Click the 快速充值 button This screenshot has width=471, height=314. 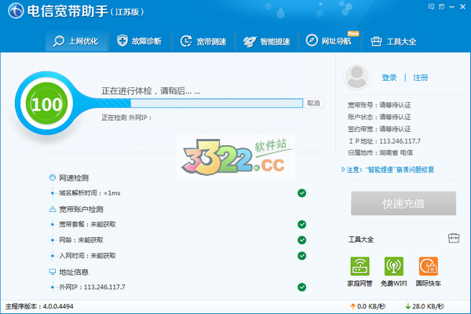pyautogui.click(x=403, y=203)
